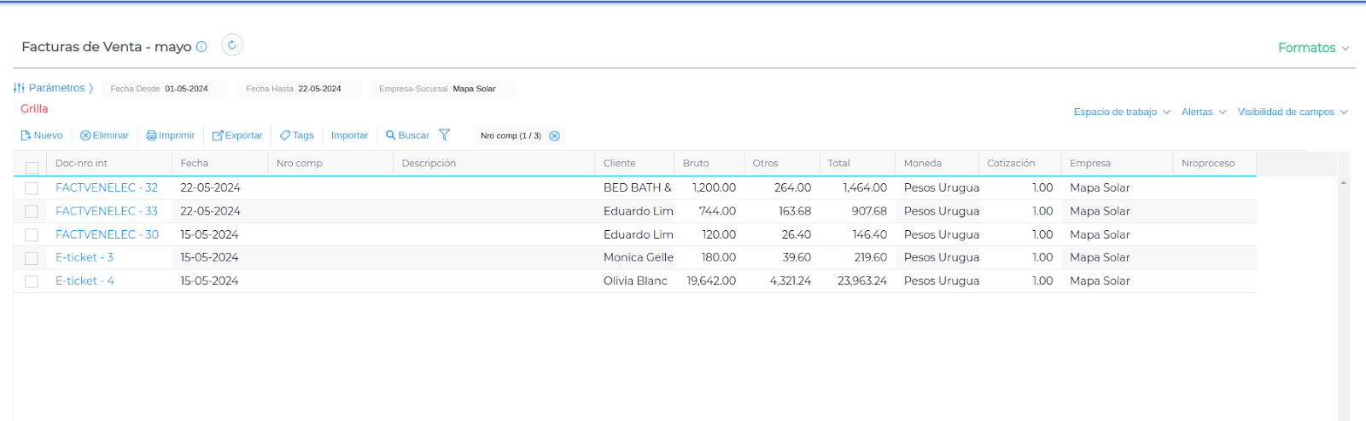Open invoice link FACTVENELEC - 33
The width and height of the screenshot is (1366, 421).
point(107,210)
